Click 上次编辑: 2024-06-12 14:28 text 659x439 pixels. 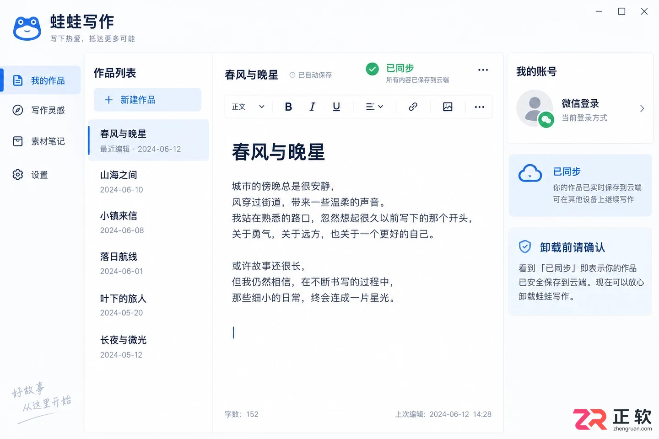click(x=443, y=414)
